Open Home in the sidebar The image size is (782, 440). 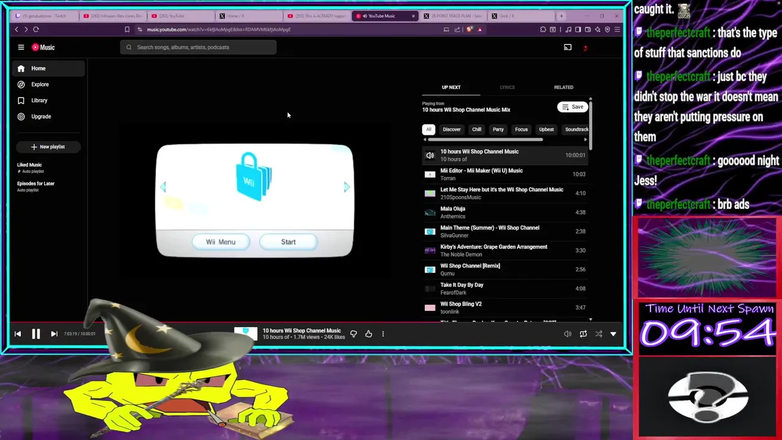click(49, 68)
